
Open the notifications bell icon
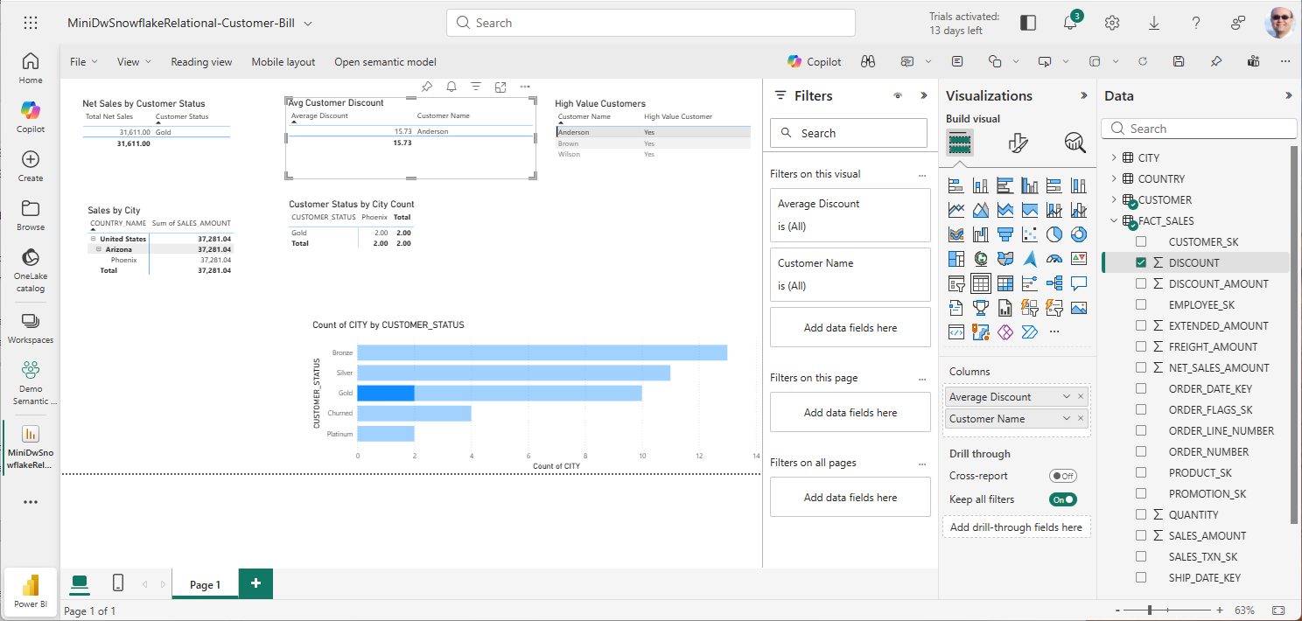coord(1069,24)
